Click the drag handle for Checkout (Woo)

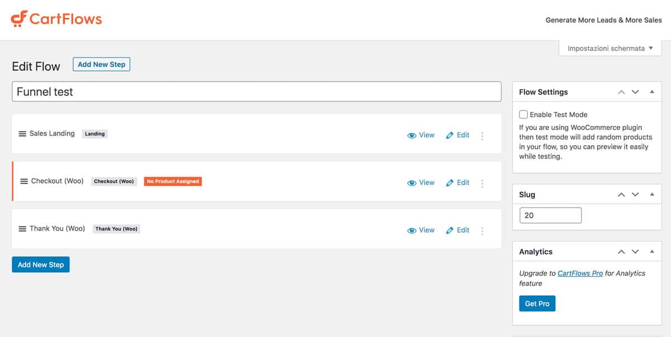pos(24,181)
